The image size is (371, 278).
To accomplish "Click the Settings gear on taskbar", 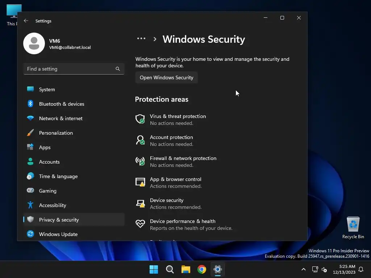I will coord(218,269).
